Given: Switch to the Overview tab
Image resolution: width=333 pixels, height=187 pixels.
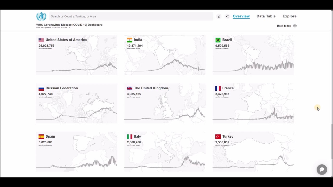Looking at the screenshot, I should point(241,16).
